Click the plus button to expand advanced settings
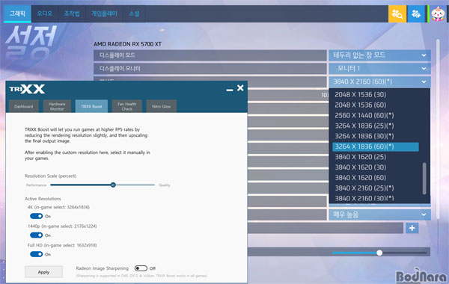The width and height of the screenshot is (449, 284). 412,228
